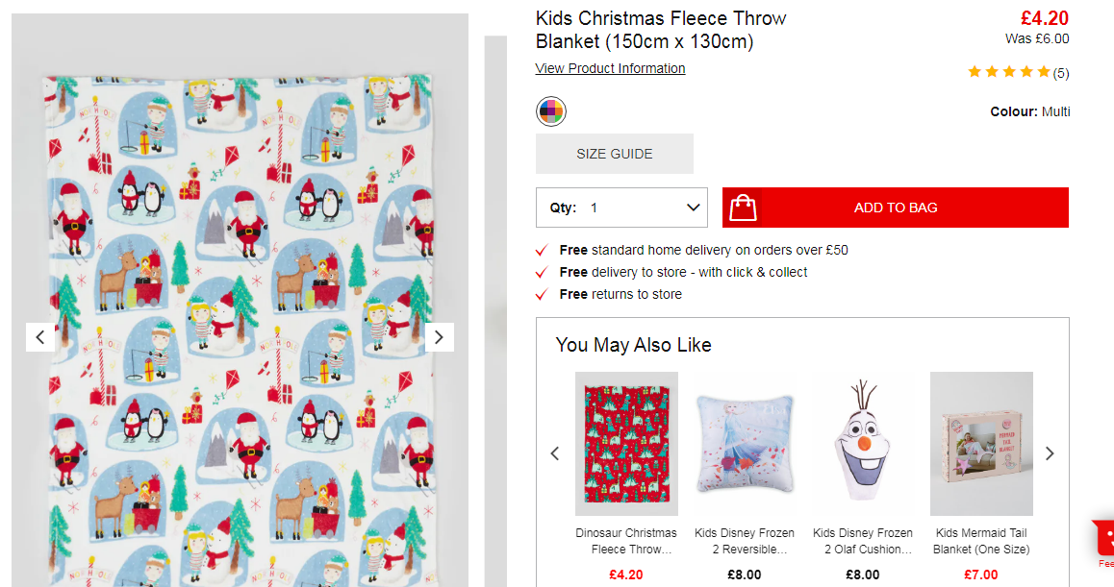Open the Qty dropdown
The height and width of the screenshot is (587, 1114).
pyautogui.click(x=621, y=208)
